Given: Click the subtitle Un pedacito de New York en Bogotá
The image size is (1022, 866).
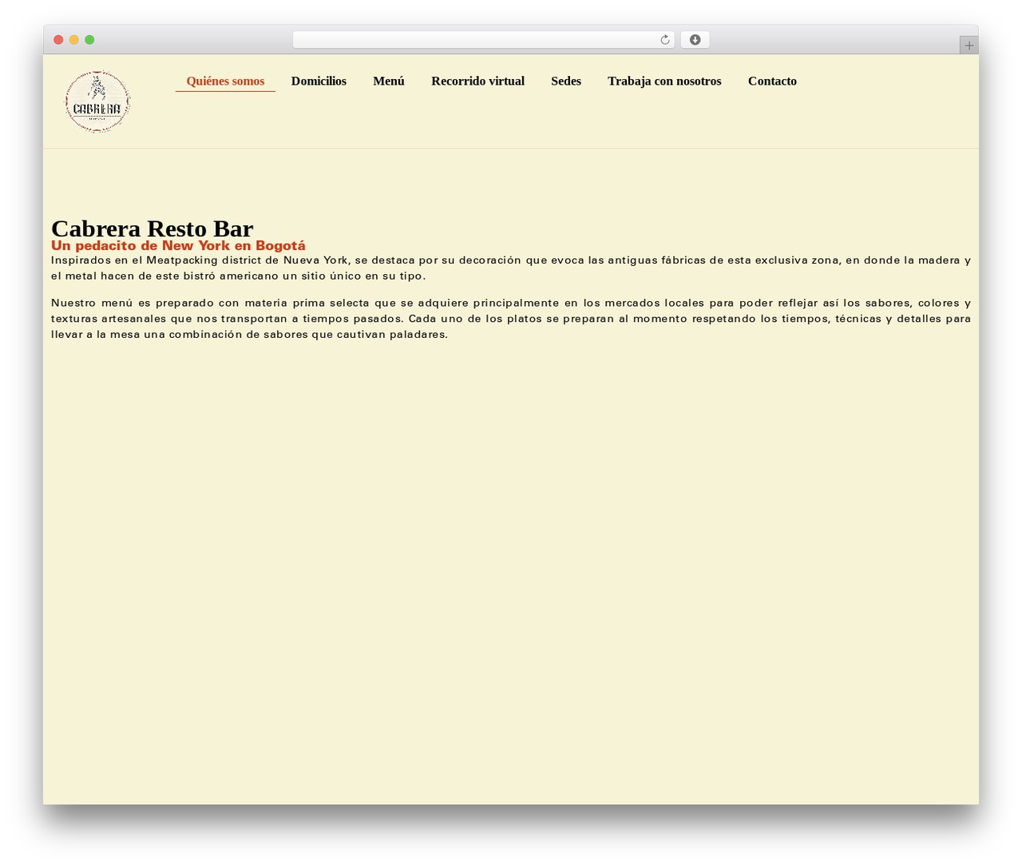Looking at the screenshot, I should coord(178,246).
